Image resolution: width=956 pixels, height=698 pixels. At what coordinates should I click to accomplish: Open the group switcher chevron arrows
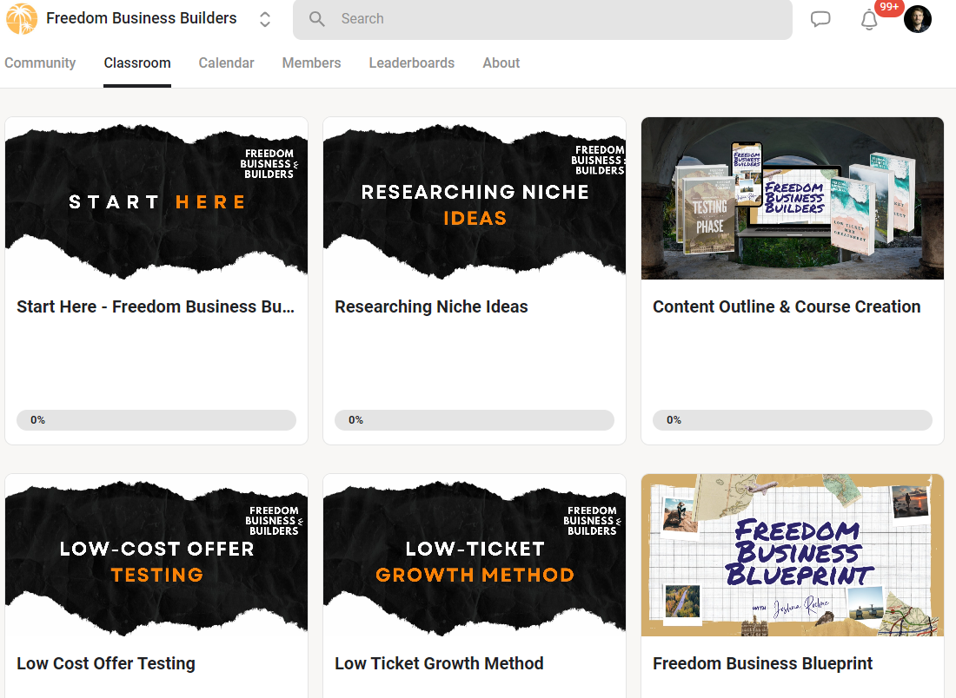pyautogui.click(x=264, y=19)
